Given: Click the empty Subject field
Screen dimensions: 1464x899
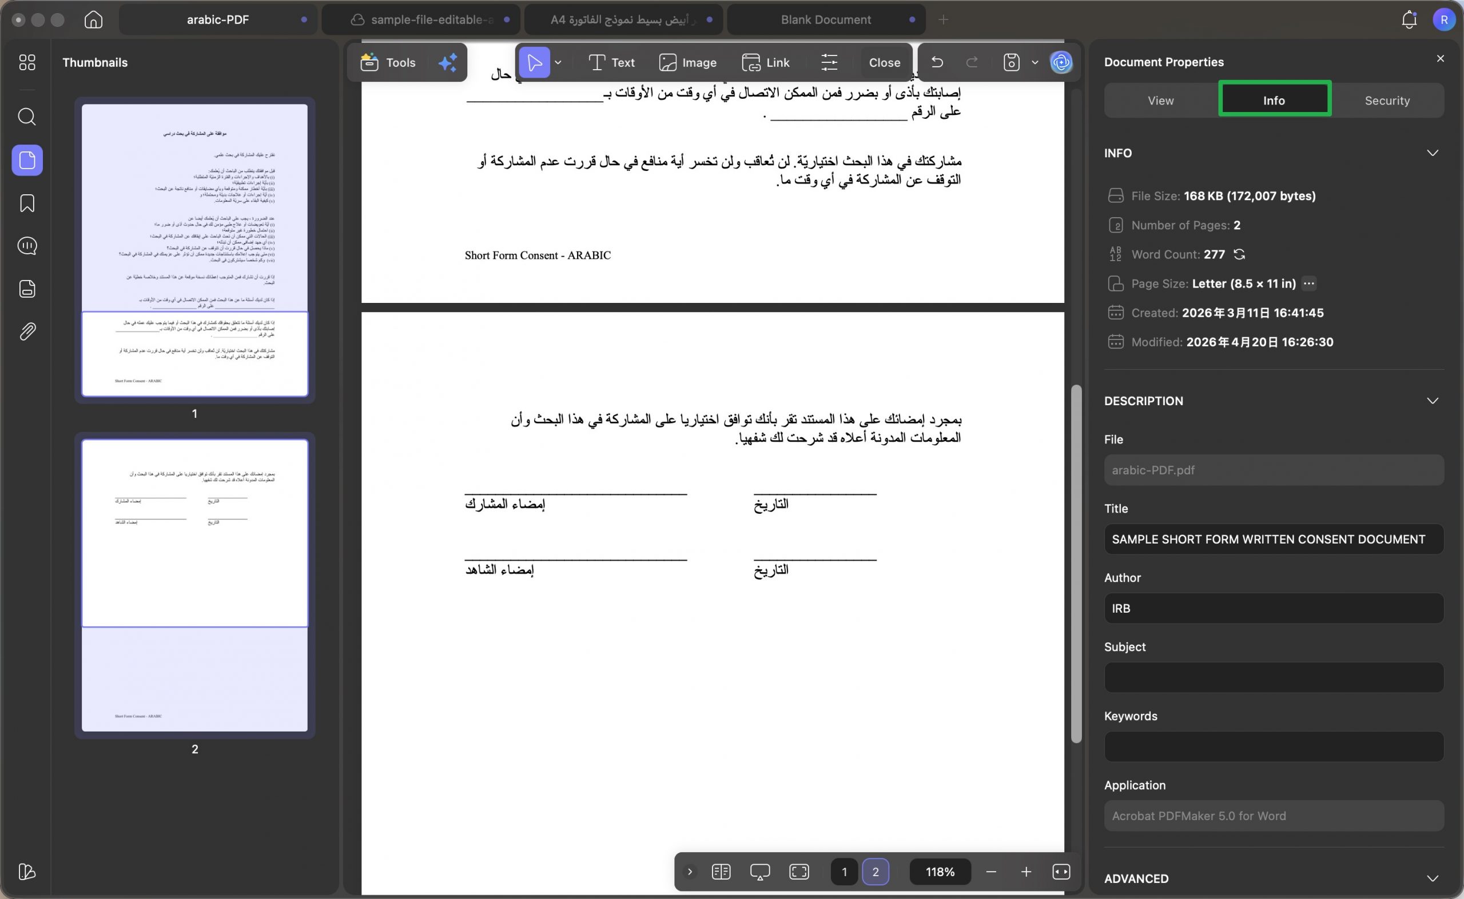Looking at the screenshot, I should pos(1274,677).
